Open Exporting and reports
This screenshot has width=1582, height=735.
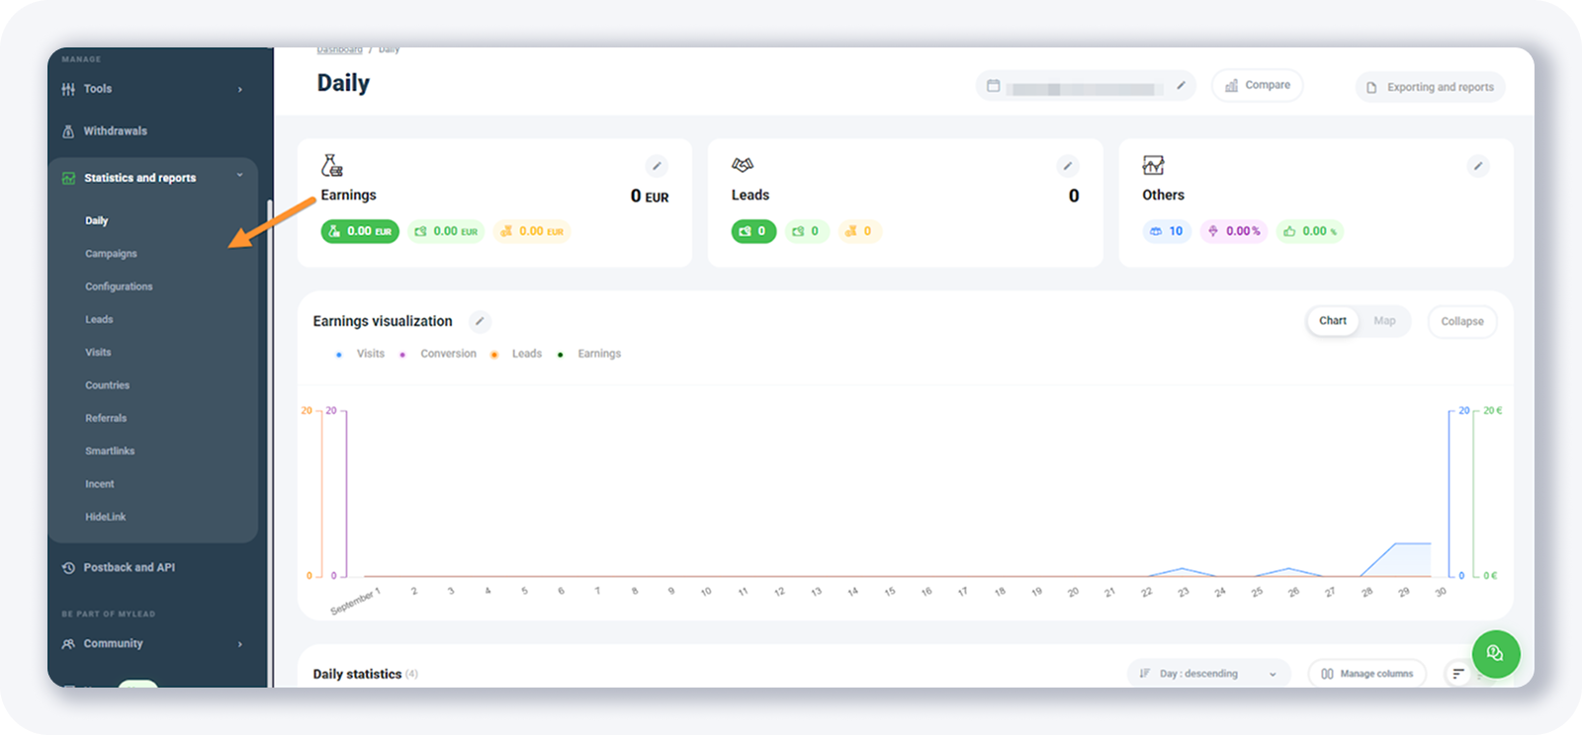coord(1431,87)
